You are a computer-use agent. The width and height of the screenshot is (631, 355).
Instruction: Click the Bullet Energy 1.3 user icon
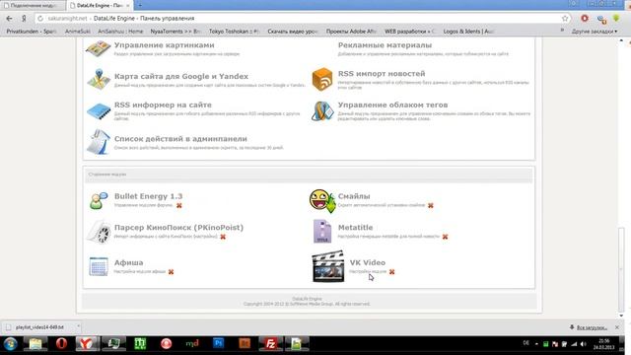pos(99,200)
